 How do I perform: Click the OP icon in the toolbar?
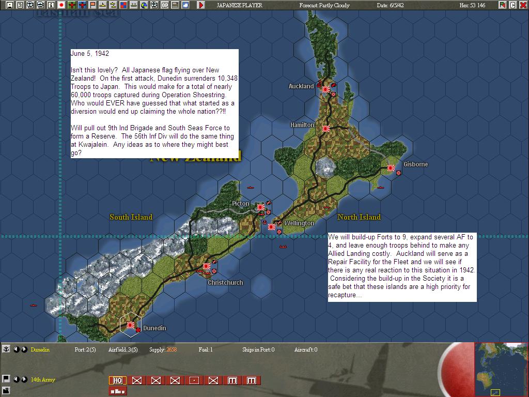tap(164, 5)
